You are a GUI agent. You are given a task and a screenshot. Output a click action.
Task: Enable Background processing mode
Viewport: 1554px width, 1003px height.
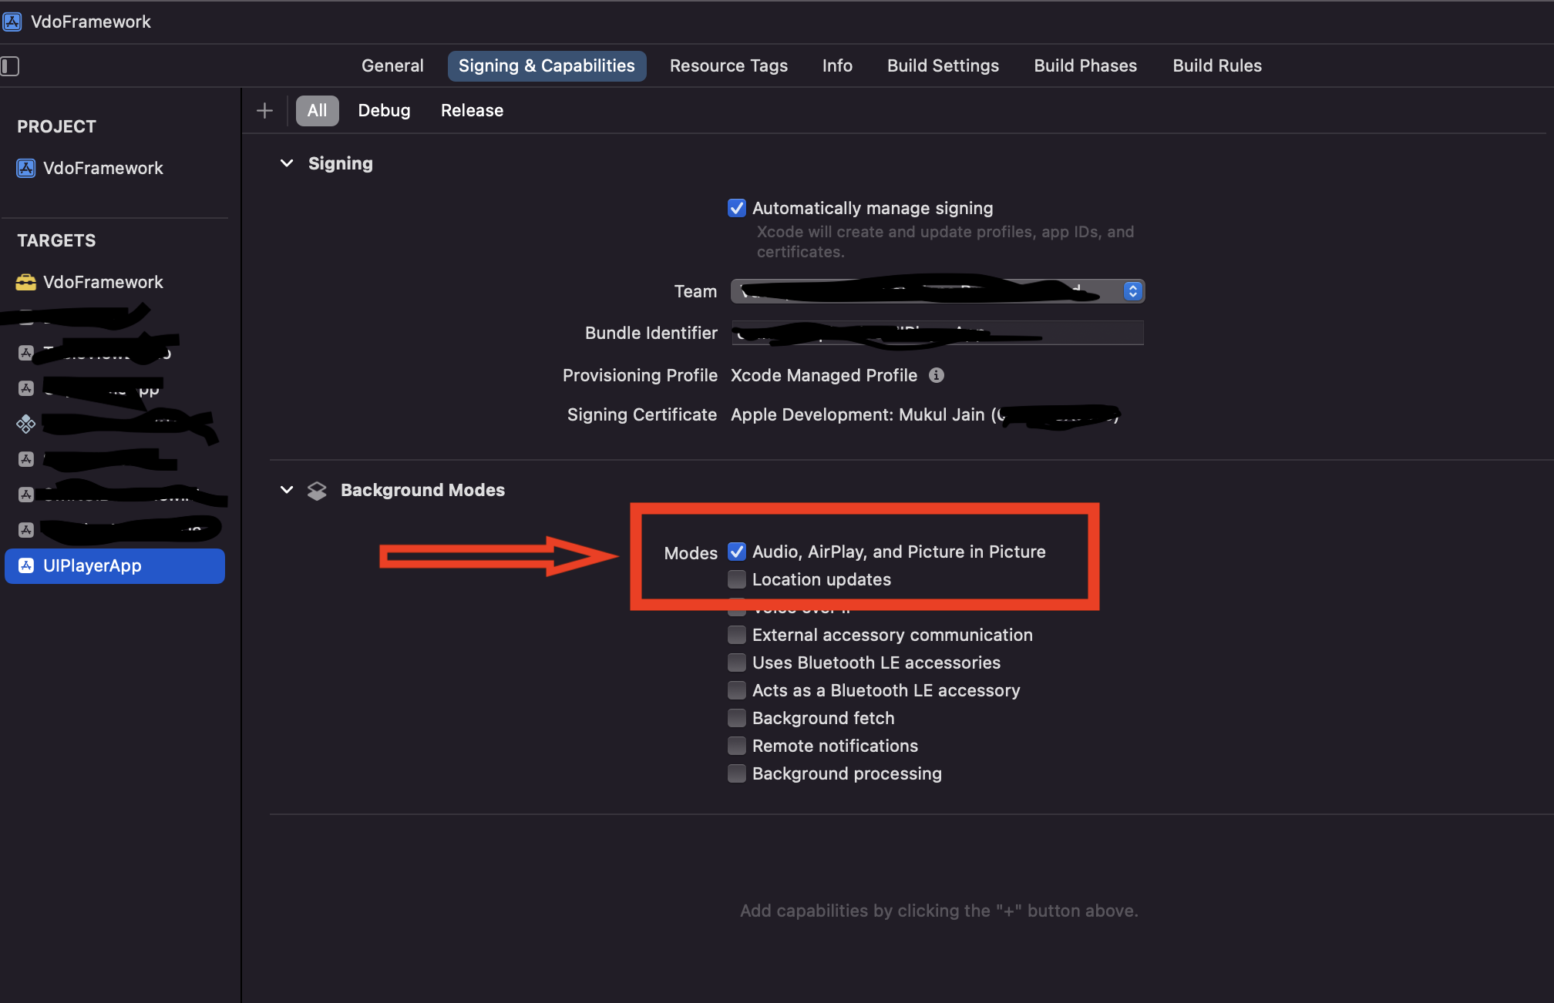click(x=737, y=773)
